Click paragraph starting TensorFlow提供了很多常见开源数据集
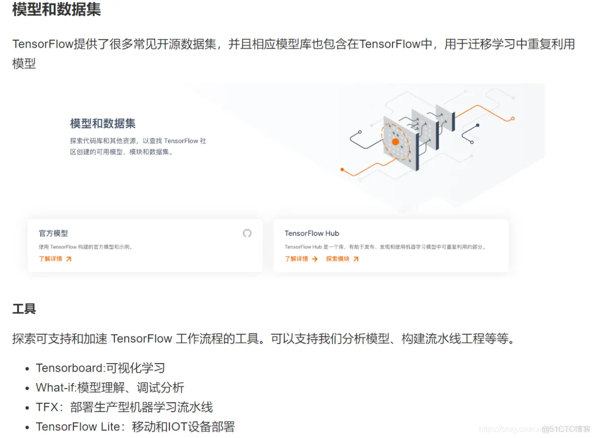Screen dimensions: 595x438 (x=293, y=54)
